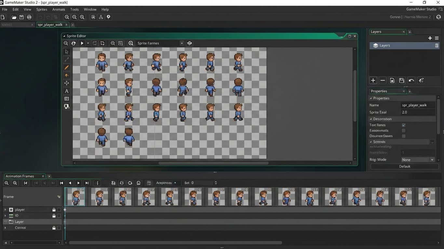Open the Mode dropdown currently set to None

tap(418, 159)
